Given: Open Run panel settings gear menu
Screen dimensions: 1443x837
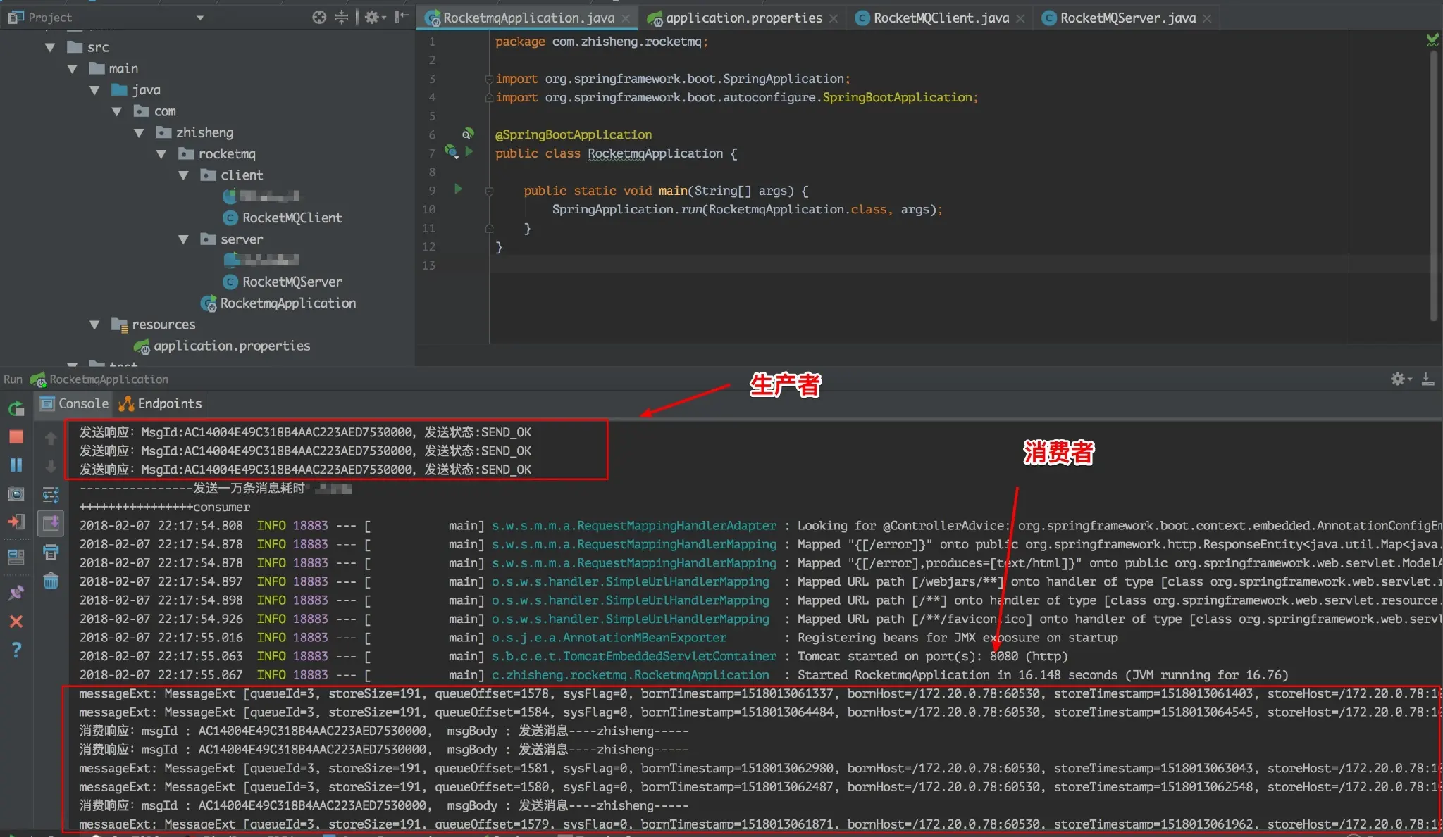Looking at the screenshot, I should 1398,379.
